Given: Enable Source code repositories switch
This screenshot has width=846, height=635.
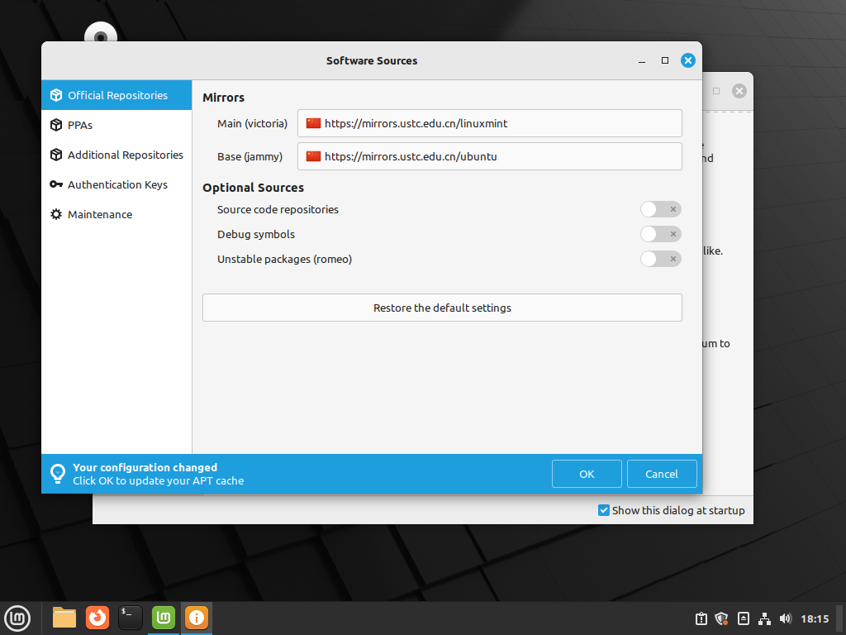Looking at the screenshot, I should pos(660,209).
